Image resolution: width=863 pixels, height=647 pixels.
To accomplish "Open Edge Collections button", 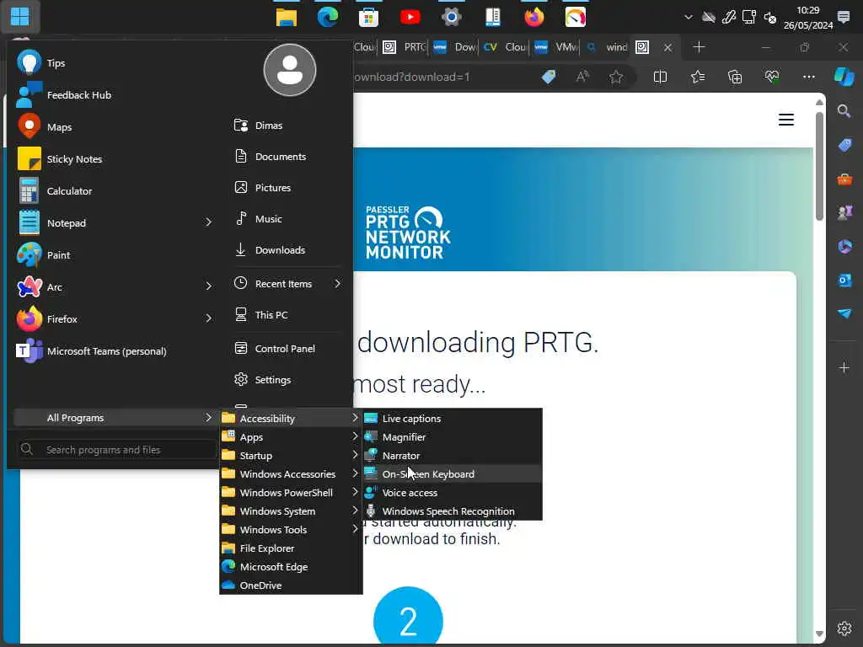I will [735, 77].
